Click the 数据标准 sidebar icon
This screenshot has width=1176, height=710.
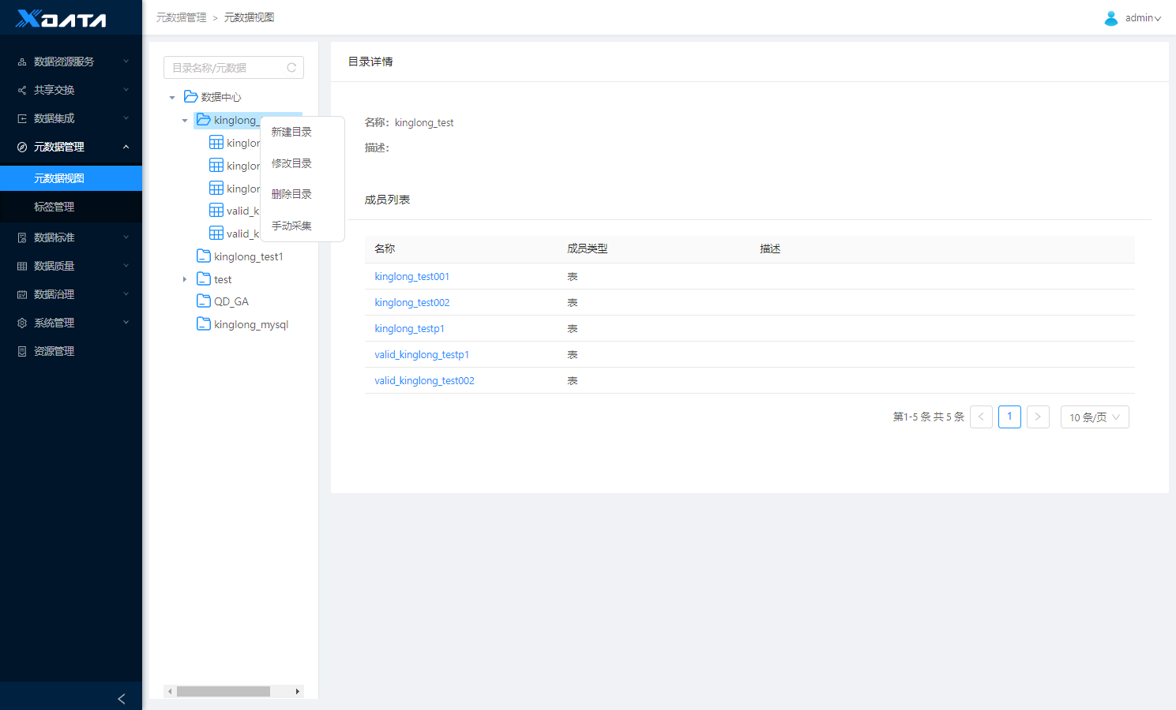[22, 237]
